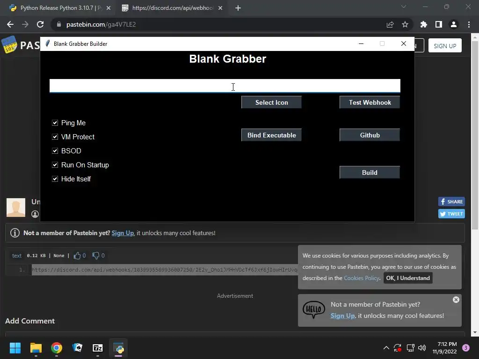479x359 pixels.
Task: Click the page vertical scrollbar
Action: [x=475, y=136]
